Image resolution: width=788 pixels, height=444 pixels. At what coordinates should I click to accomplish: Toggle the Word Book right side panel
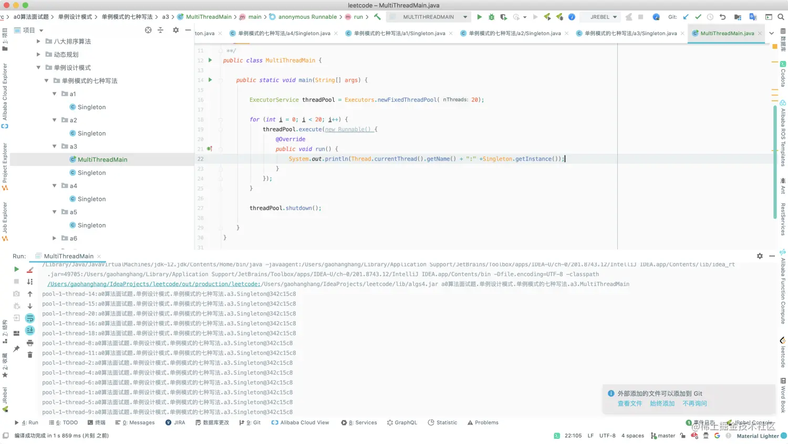783,395
